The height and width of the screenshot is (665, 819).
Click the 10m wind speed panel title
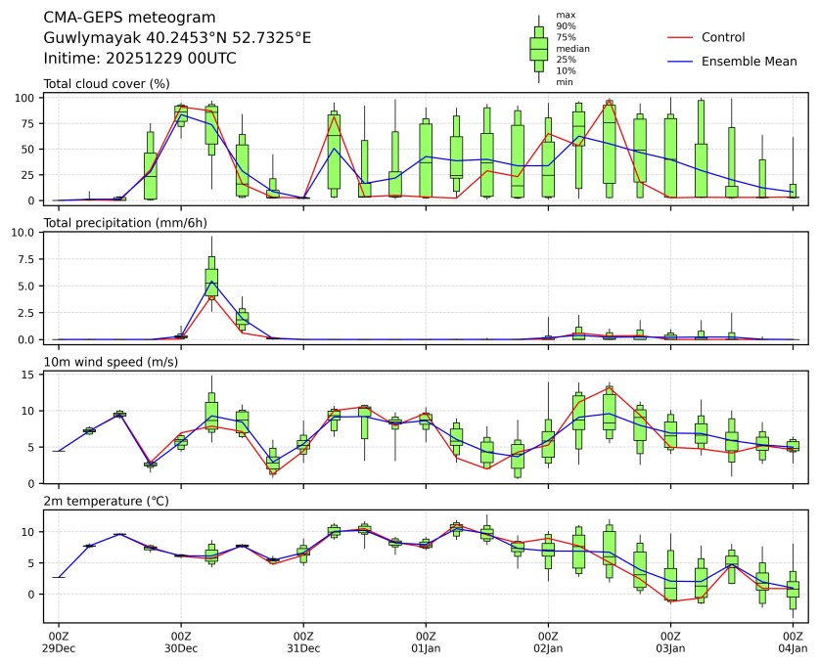[x=111, y=363]
